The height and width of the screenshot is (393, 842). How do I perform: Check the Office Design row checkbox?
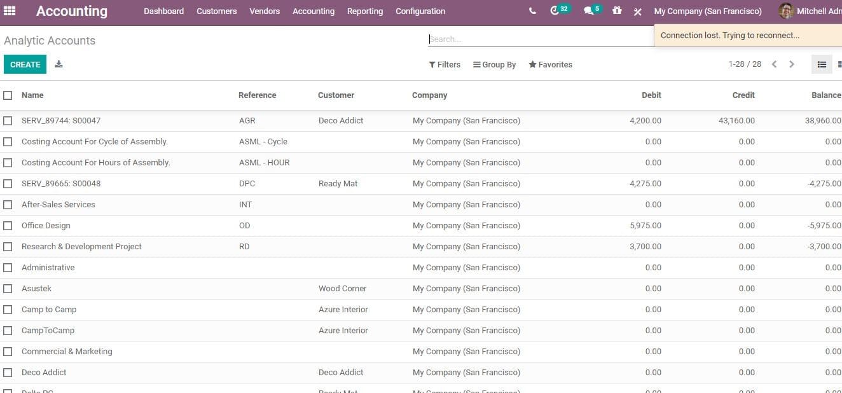[8, 225]
